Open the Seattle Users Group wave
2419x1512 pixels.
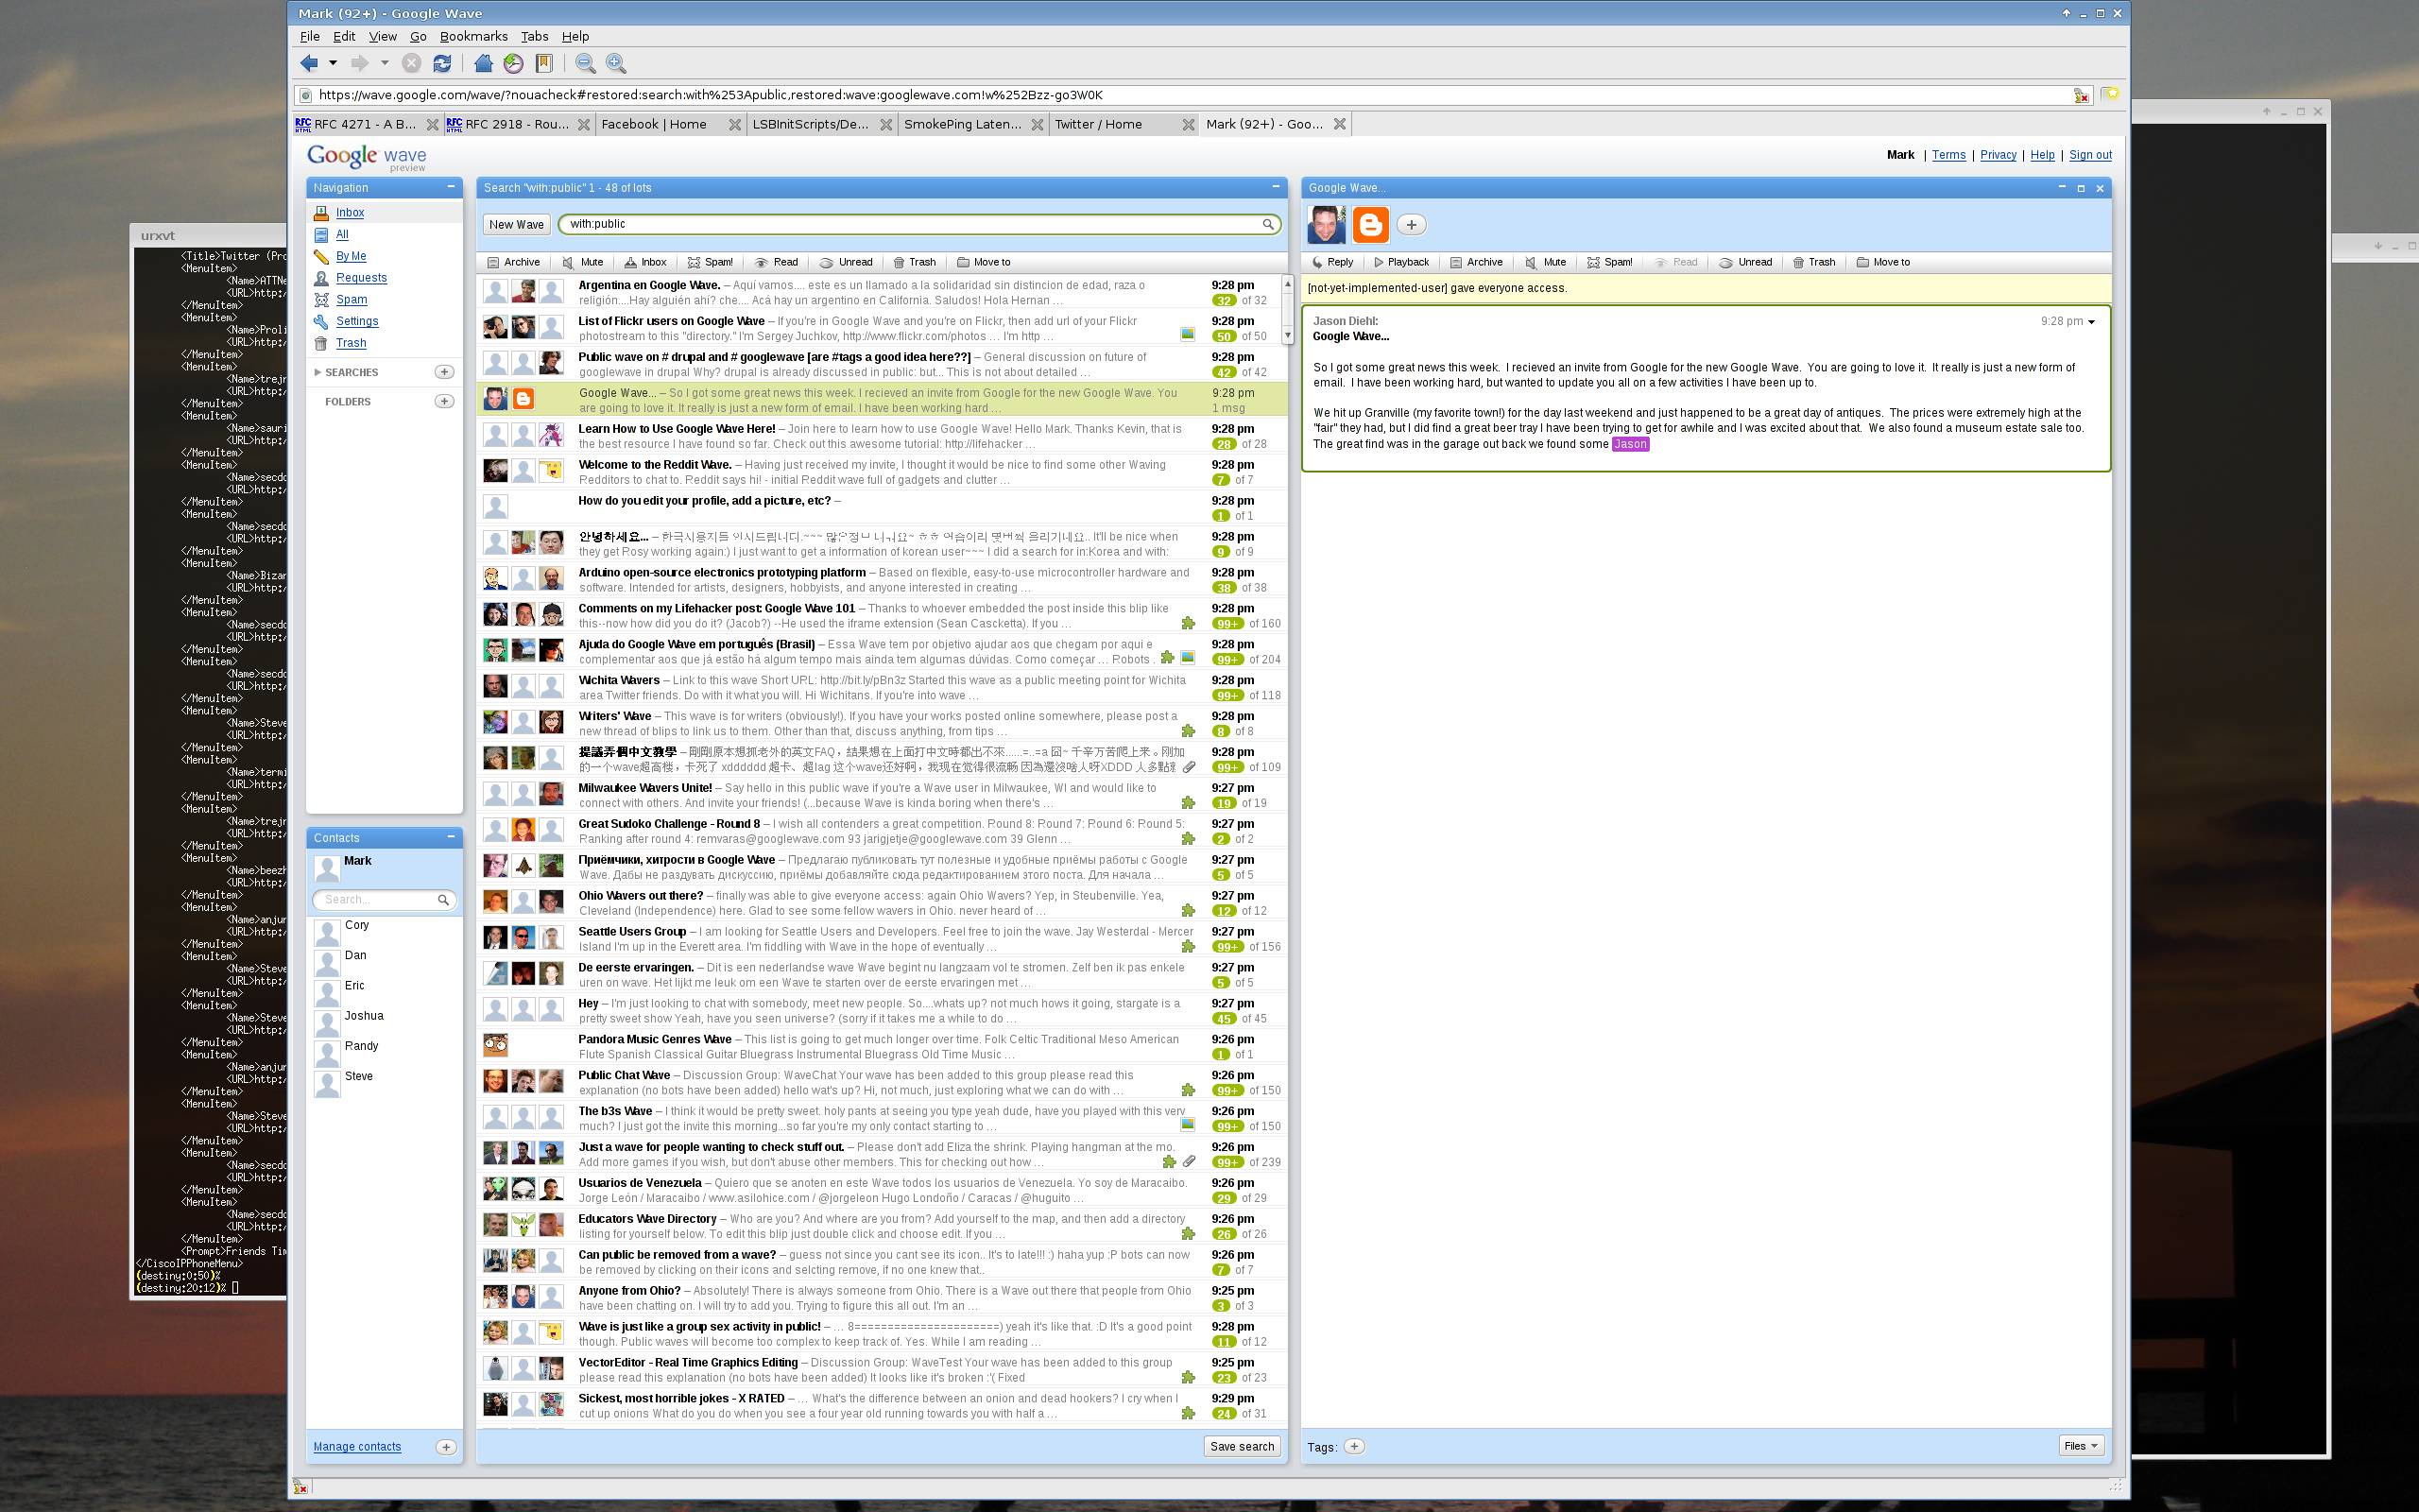[x=882, y=938]
